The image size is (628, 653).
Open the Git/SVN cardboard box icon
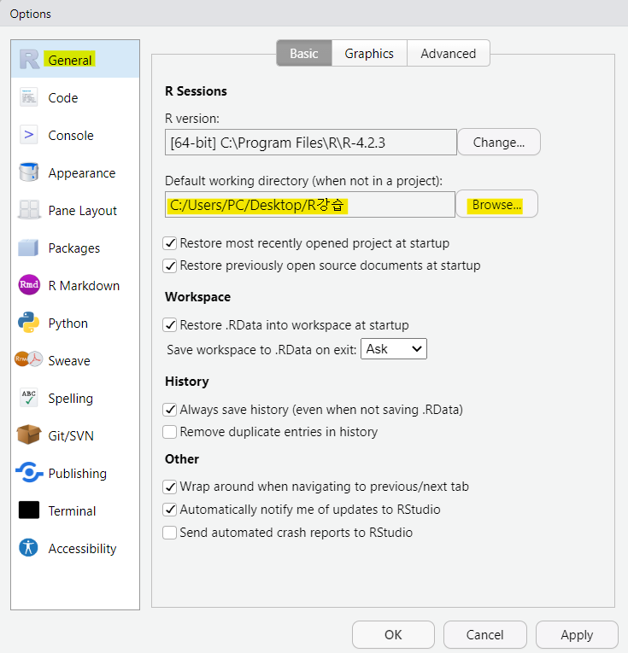[x=29, y=434]
